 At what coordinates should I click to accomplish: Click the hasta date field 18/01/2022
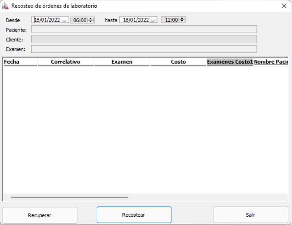[135, 20]
